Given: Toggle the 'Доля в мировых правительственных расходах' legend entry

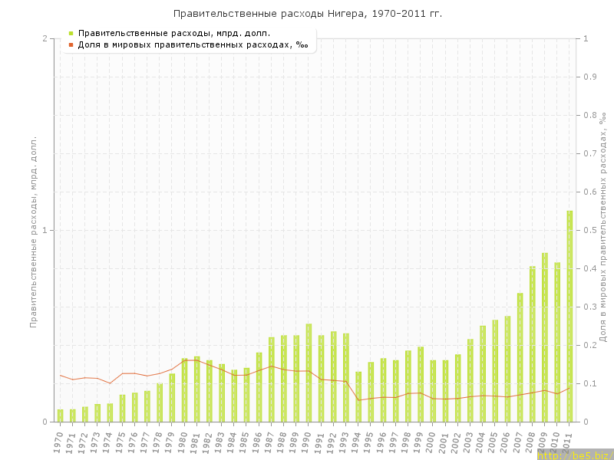Looking at the screenshot, I should click(x=192, y=44).
